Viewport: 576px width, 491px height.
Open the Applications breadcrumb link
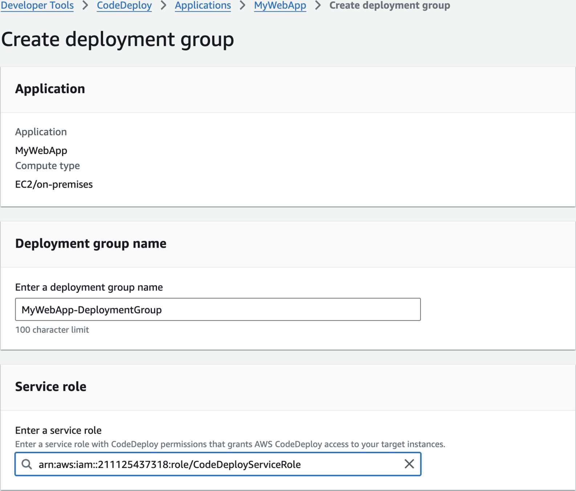tap(203, 5)
